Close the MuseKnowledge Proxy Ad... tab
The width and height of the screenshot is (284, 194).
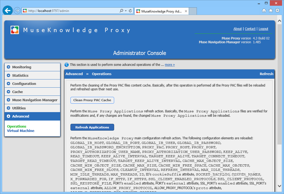coord(186,11)
